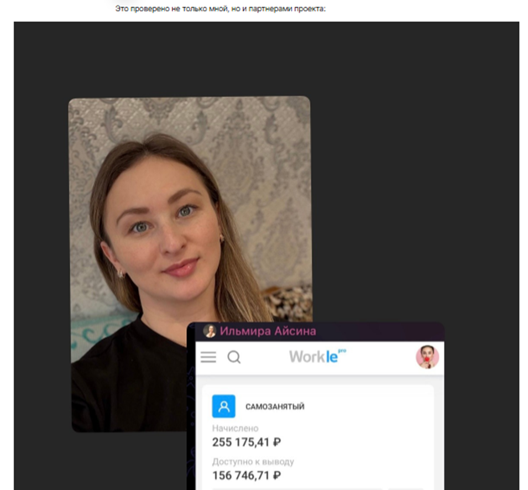Select the amount 156 746,71 ₽
The width and height of the screenshot is (528, 490).
(x=247, y=476)
